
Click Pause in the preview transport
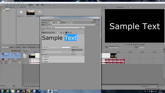[134, 45]
